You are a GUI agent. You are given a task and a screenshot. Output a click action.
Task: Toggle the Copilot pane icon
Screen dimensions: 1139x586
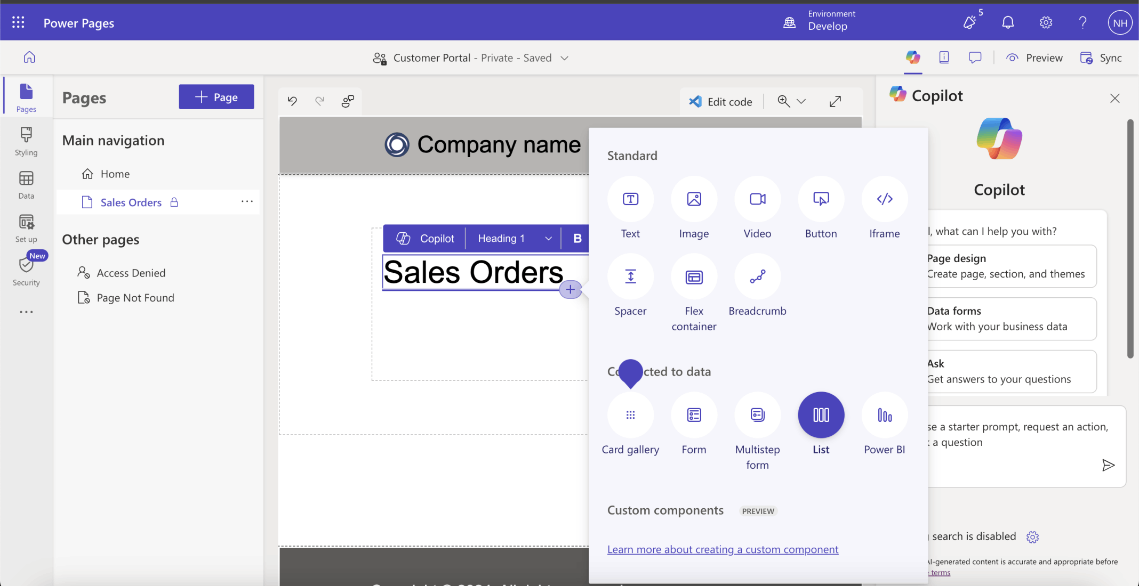(x=912, y=58)
